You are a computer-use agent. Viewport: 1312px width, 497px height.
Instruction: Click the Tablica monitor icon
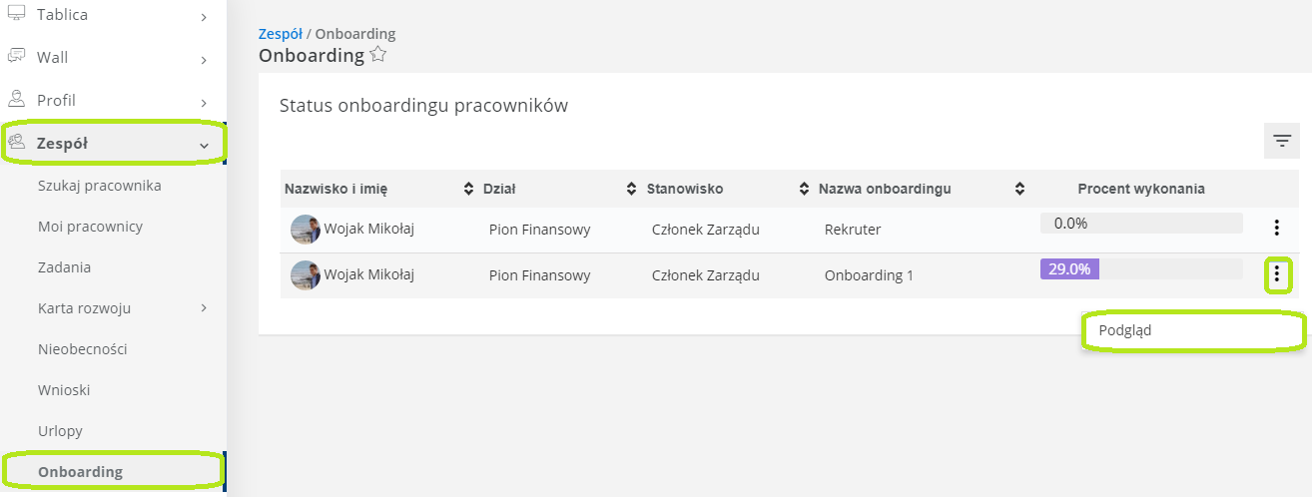[16, 13]
